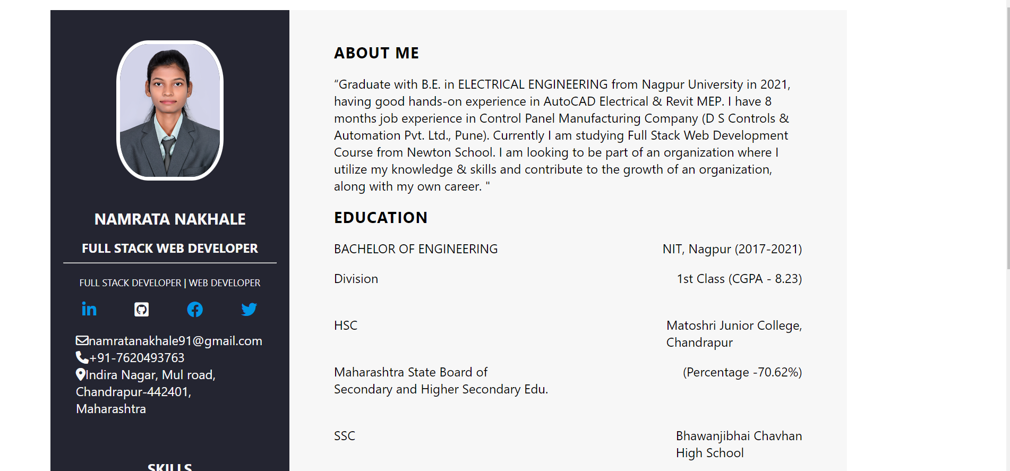Click Namrata's profile photo
The width and height of the screenshot is (1010, 471).
click(x=170, y=110)
